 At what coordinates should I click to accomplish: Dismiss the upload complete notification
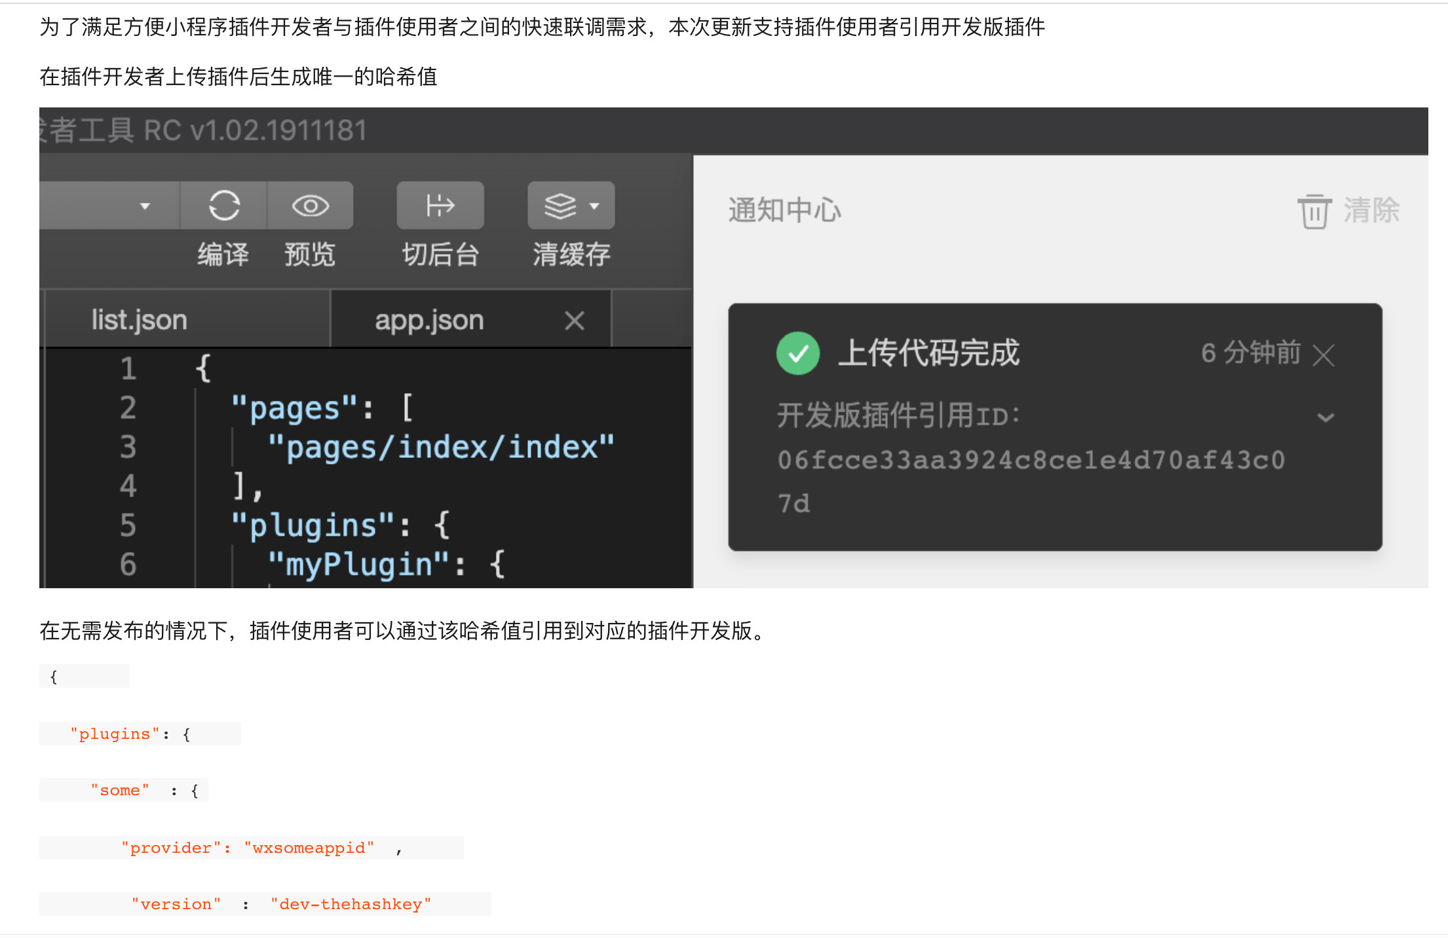[1324, 356]
